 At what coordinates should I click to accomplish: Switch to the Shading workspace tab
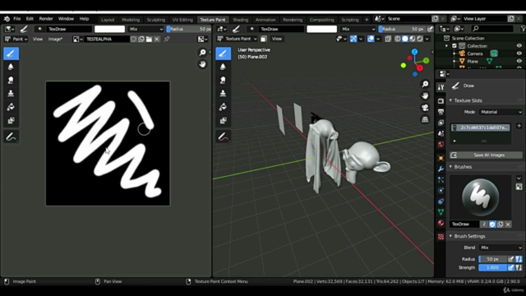tap(240, 20)
